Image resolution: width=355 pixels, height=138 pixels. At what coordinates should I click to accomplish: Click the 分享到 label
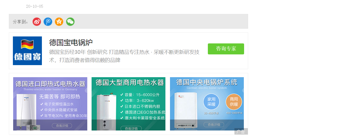(21, 22)
